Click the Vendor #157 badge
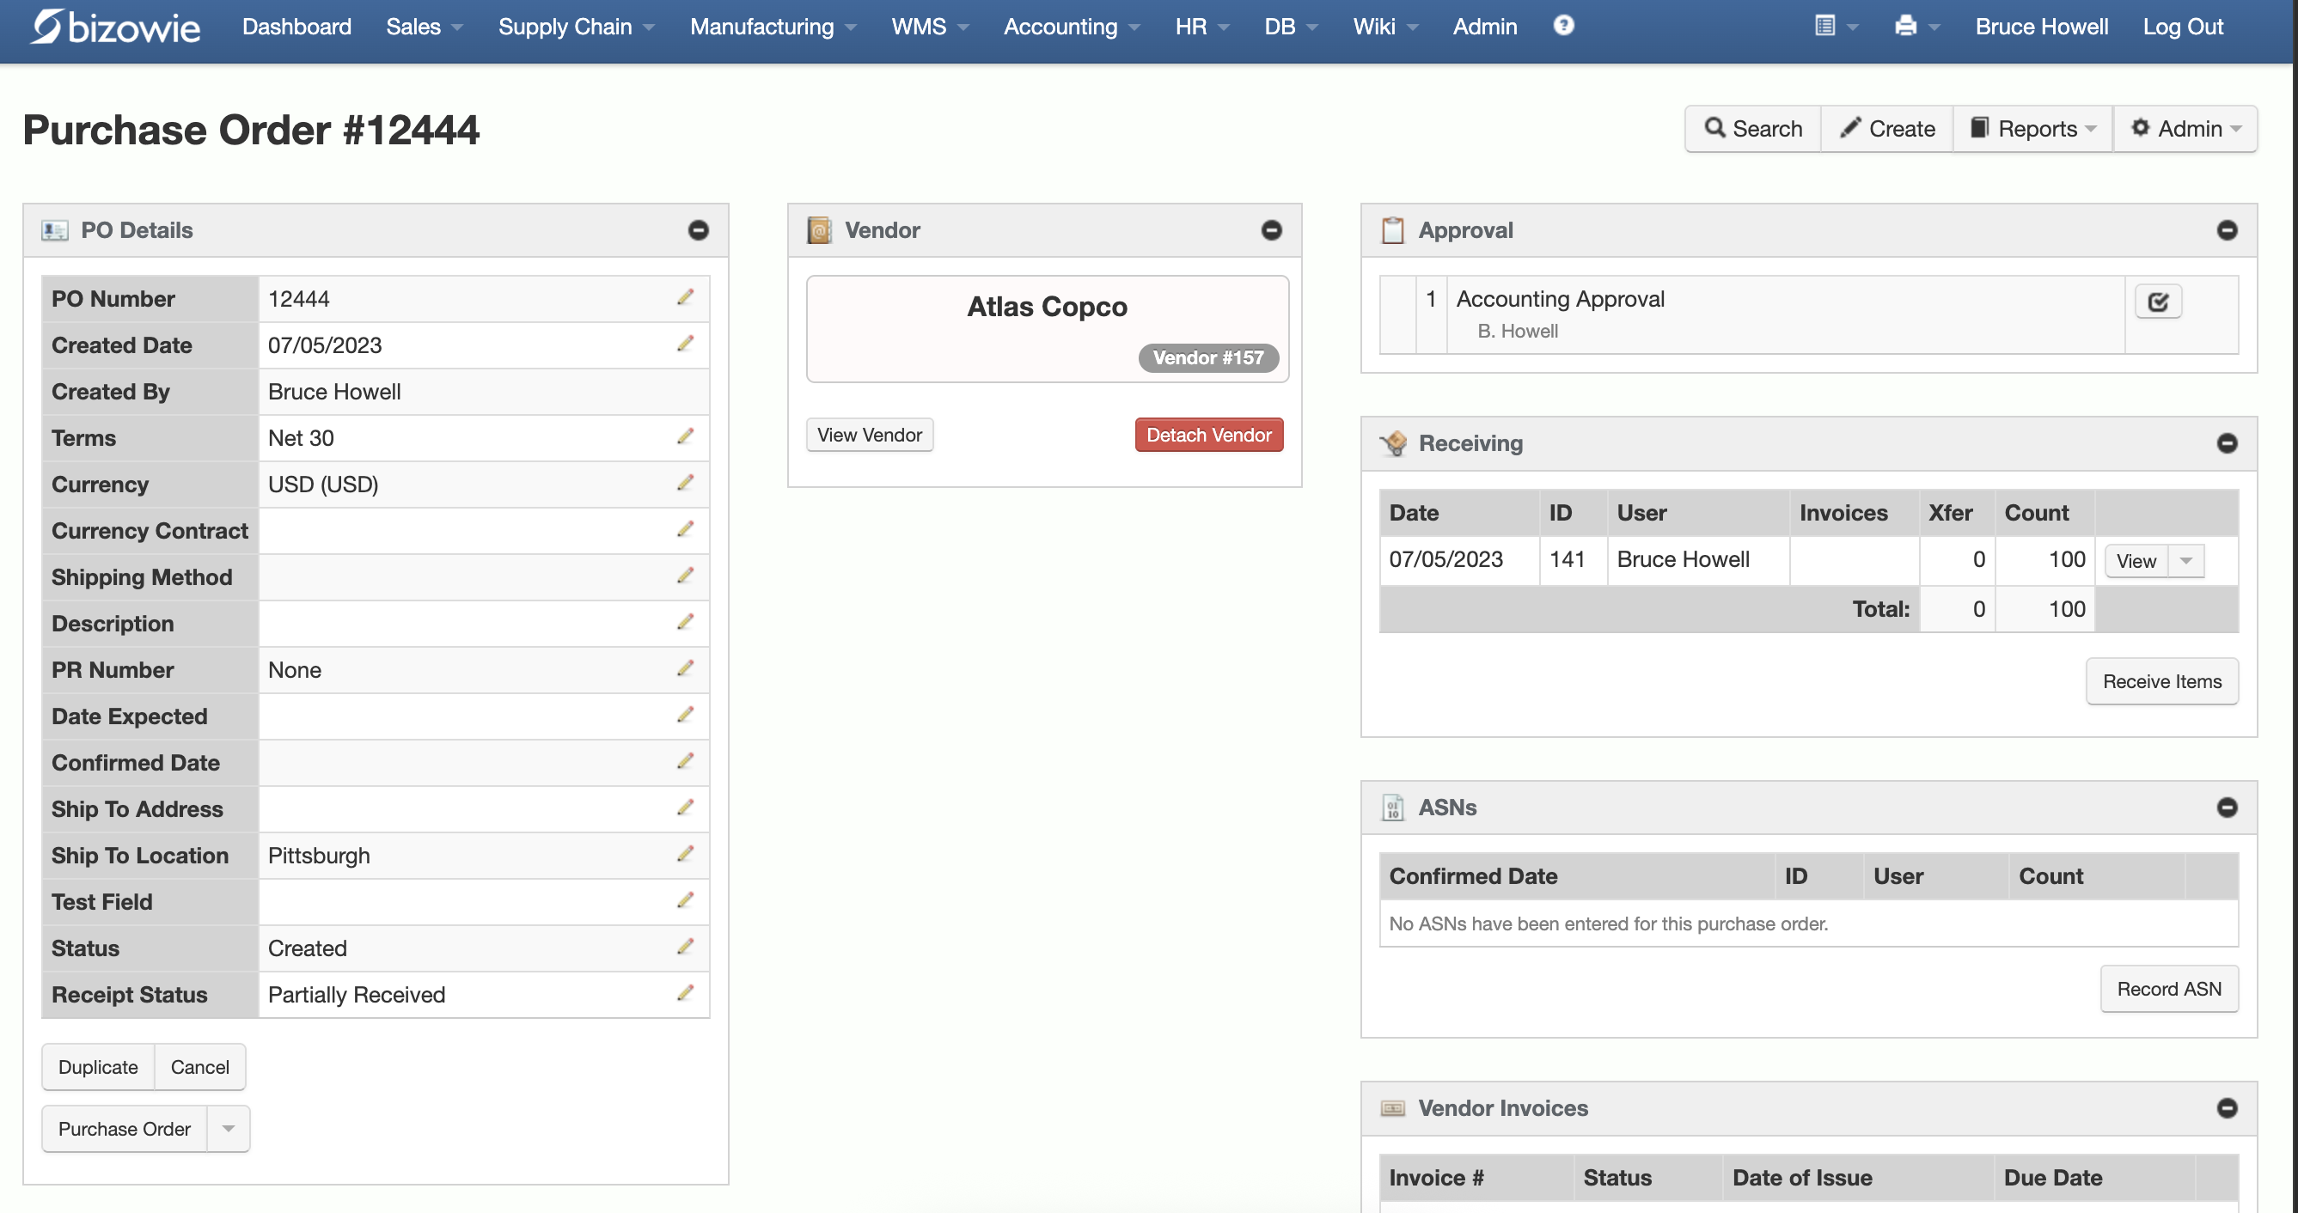This screenshot has height=1213, width=2298. tap(1207, 357)
